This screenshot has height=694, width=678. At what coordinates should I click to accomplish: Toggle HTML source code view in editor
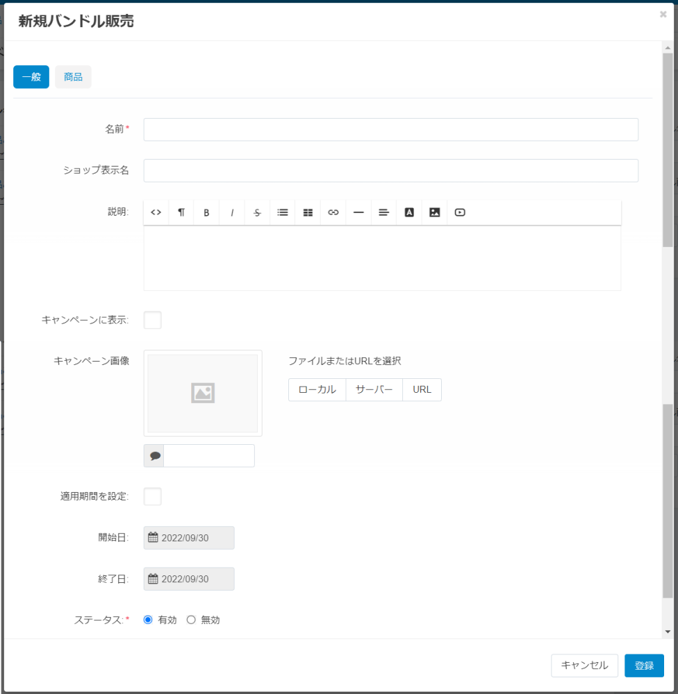(156, 212)
